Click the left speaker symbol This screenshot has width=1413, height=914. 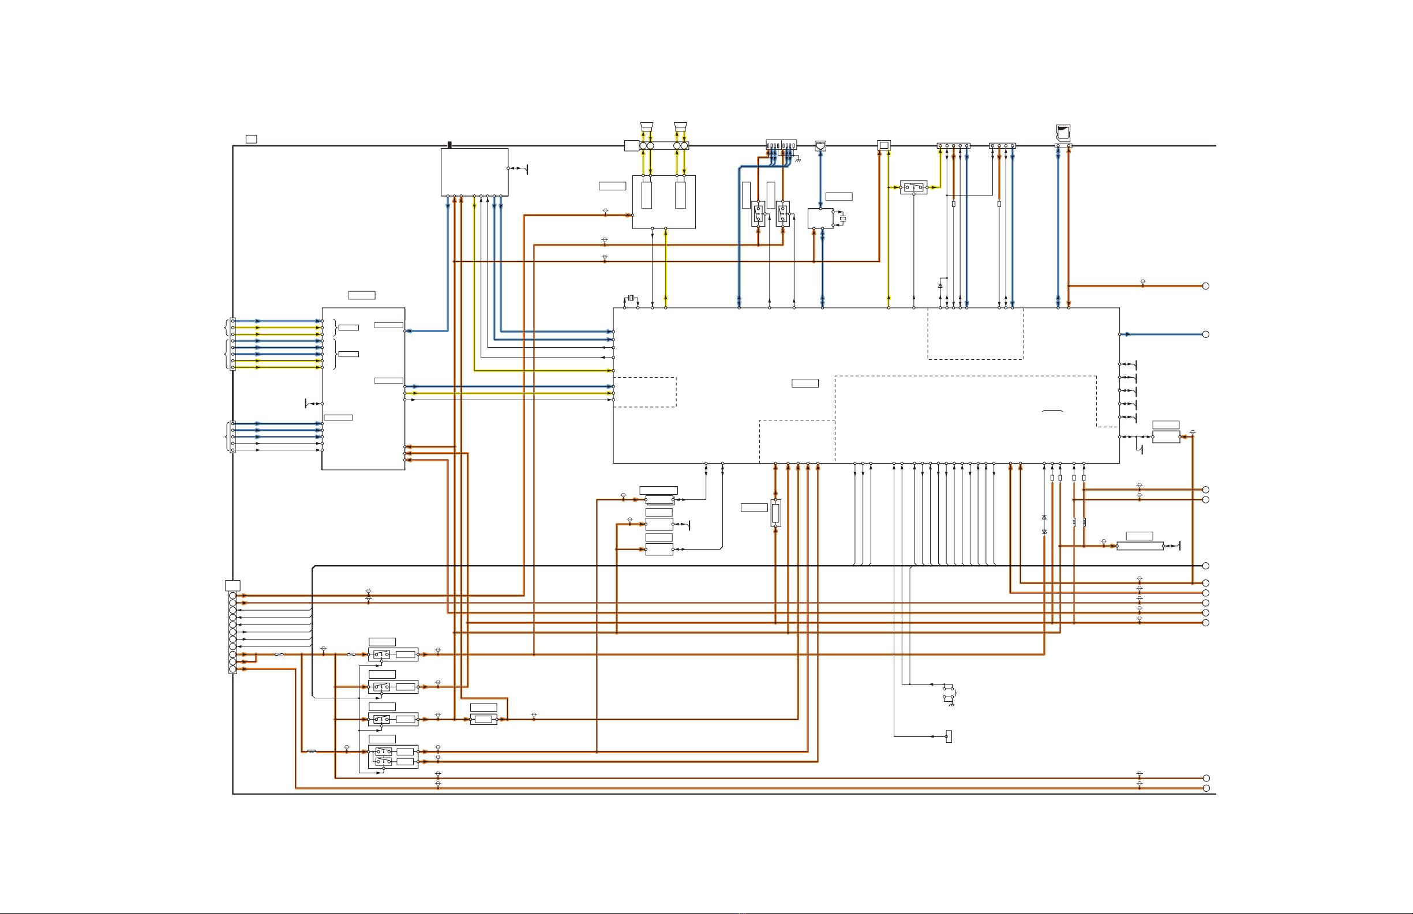coord(647,127)
